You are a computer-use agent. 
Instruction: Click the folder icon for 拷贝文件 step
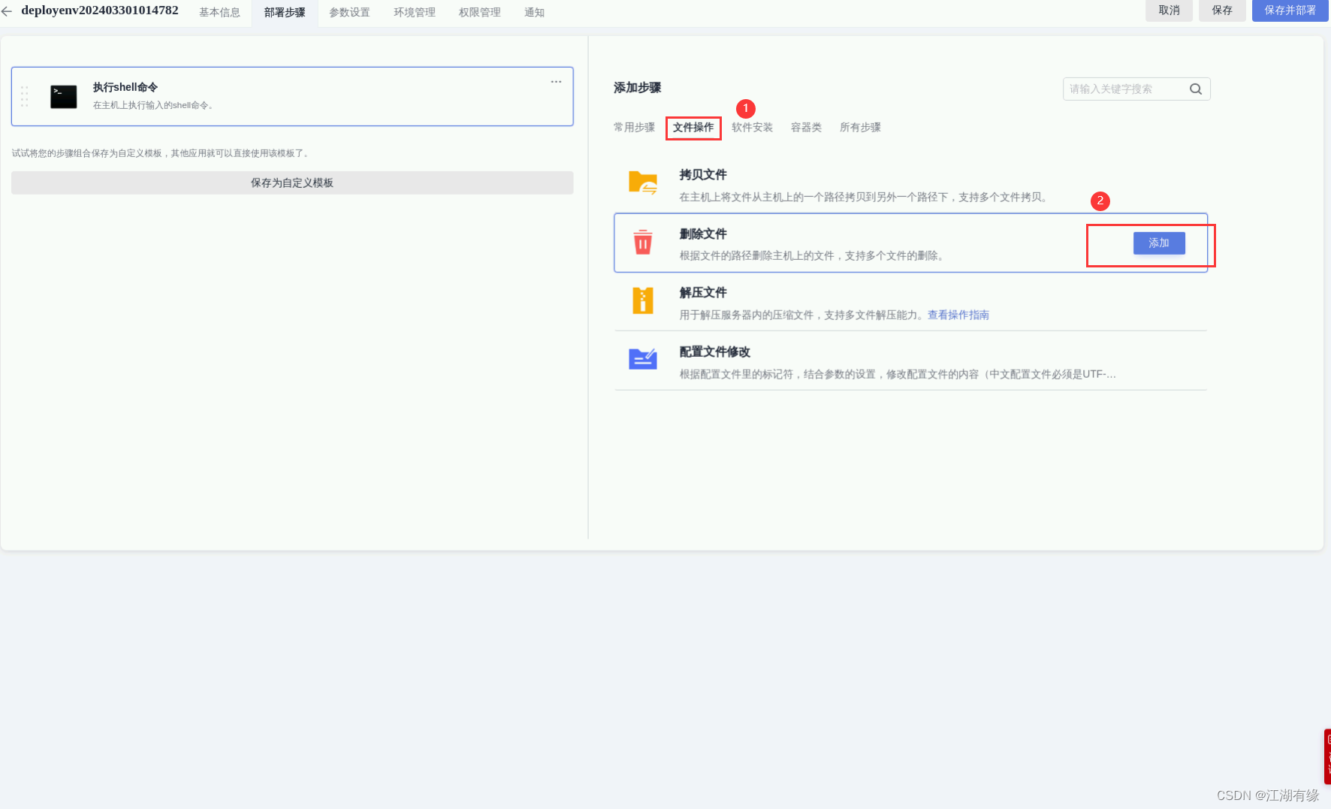pyautogui.click(x=643, y=183)
